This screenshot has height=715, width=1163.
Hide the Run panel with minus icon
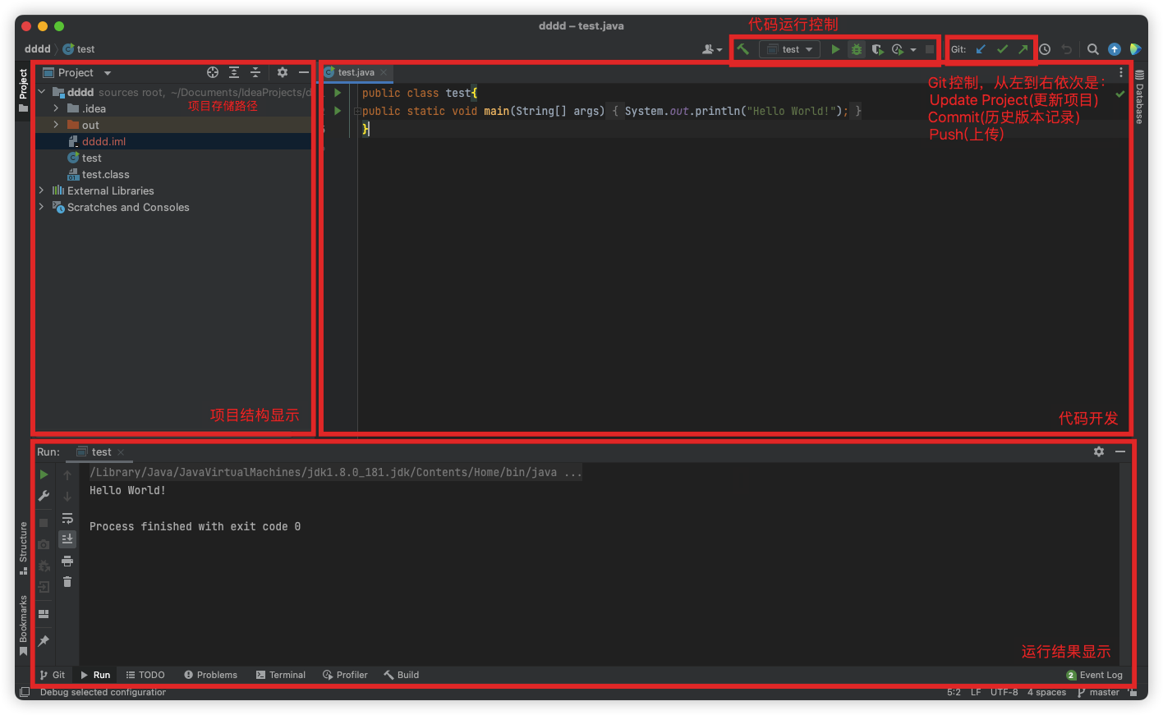[x=1120, y=451]
